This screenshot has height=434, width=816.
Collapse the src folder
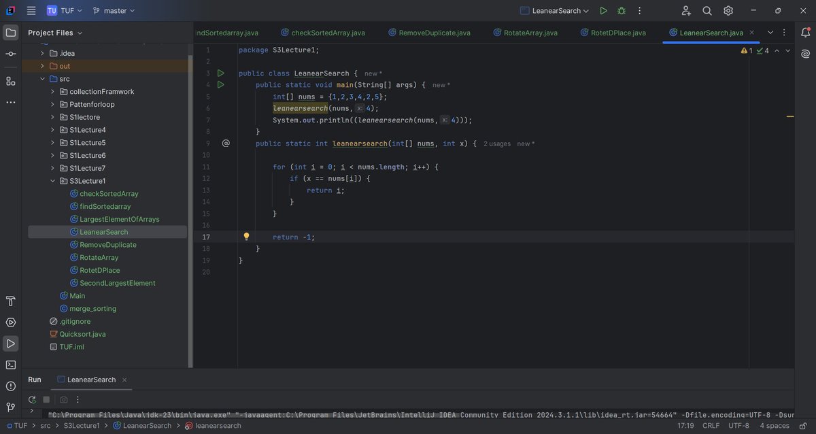42,79
